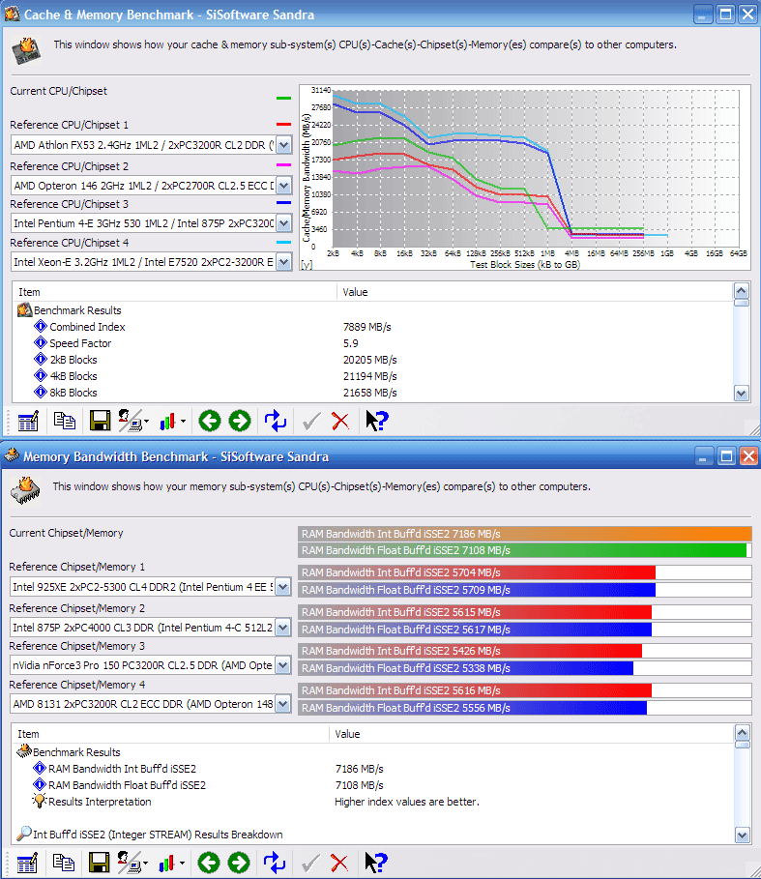Select Speed Factor row
The image size is (761, 879).
(x=372, y=343)
